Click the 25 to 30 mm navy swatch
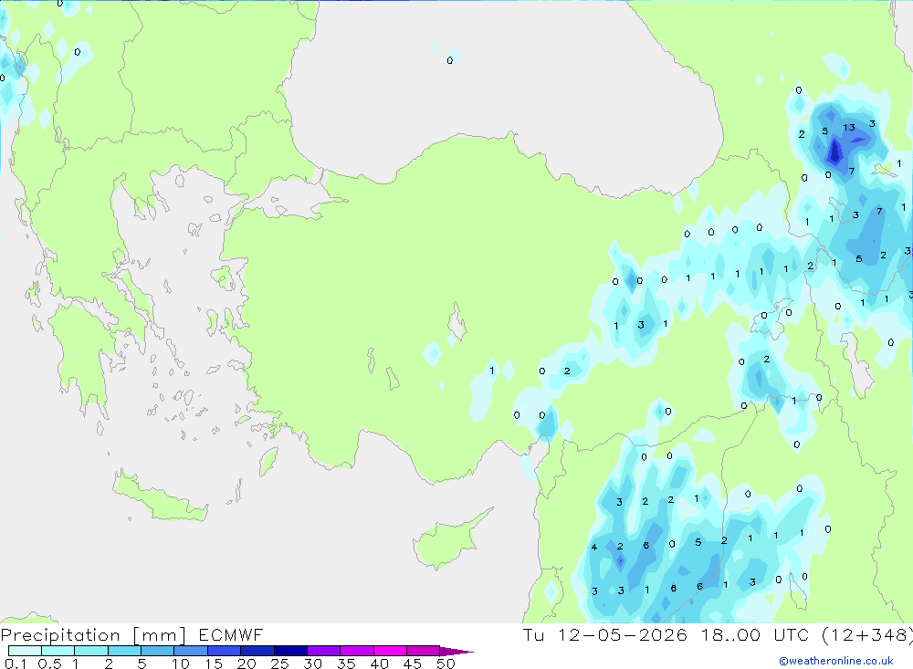The height and width of the screenshot is (669, 913). coord(290,651)
